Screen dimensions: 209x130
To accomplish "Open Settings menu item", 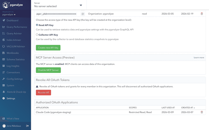I will point(11,98).
